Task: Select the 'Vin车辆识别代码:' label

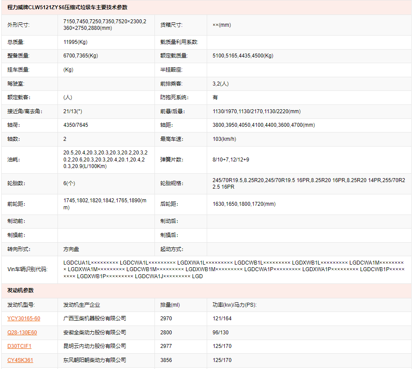Action: pos(27,269)
